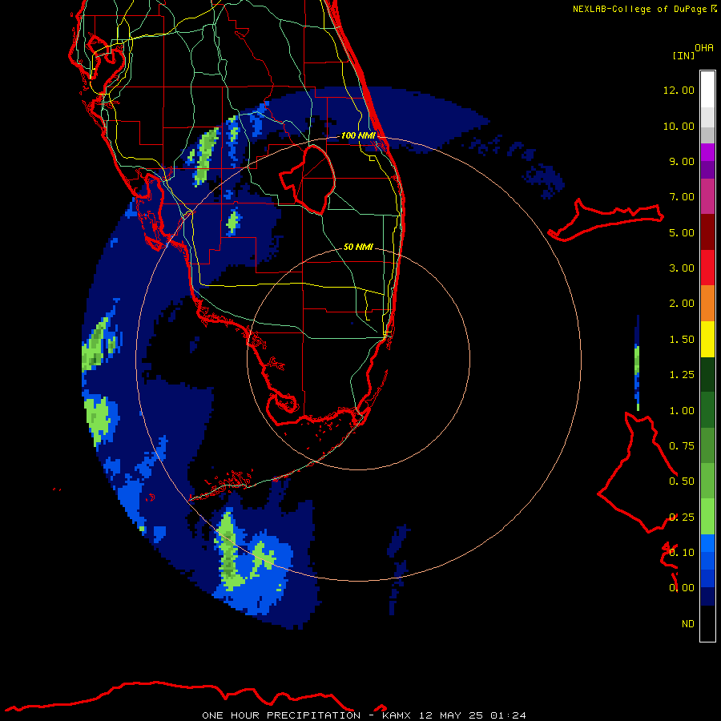Select the 2.00 legend value
Viewport: 721px width, 721px height.
click(682, 304)
